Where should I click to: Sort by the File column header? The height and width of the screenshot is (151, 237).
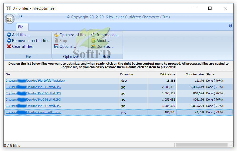[x=62, y=74]
